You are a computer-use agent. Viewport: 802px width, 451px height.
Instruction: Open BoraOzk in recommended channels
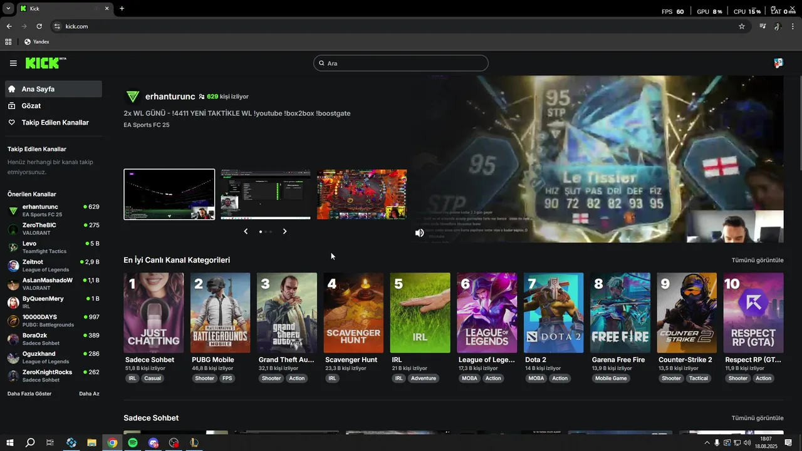tap(53, 339)
